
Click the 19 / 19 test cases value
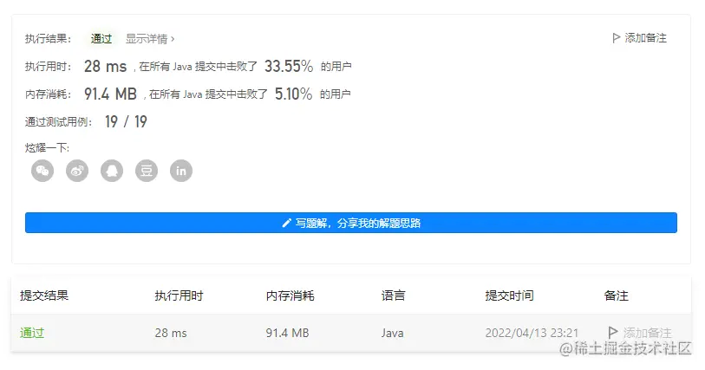pyautogui.click(x=126, y=121)
